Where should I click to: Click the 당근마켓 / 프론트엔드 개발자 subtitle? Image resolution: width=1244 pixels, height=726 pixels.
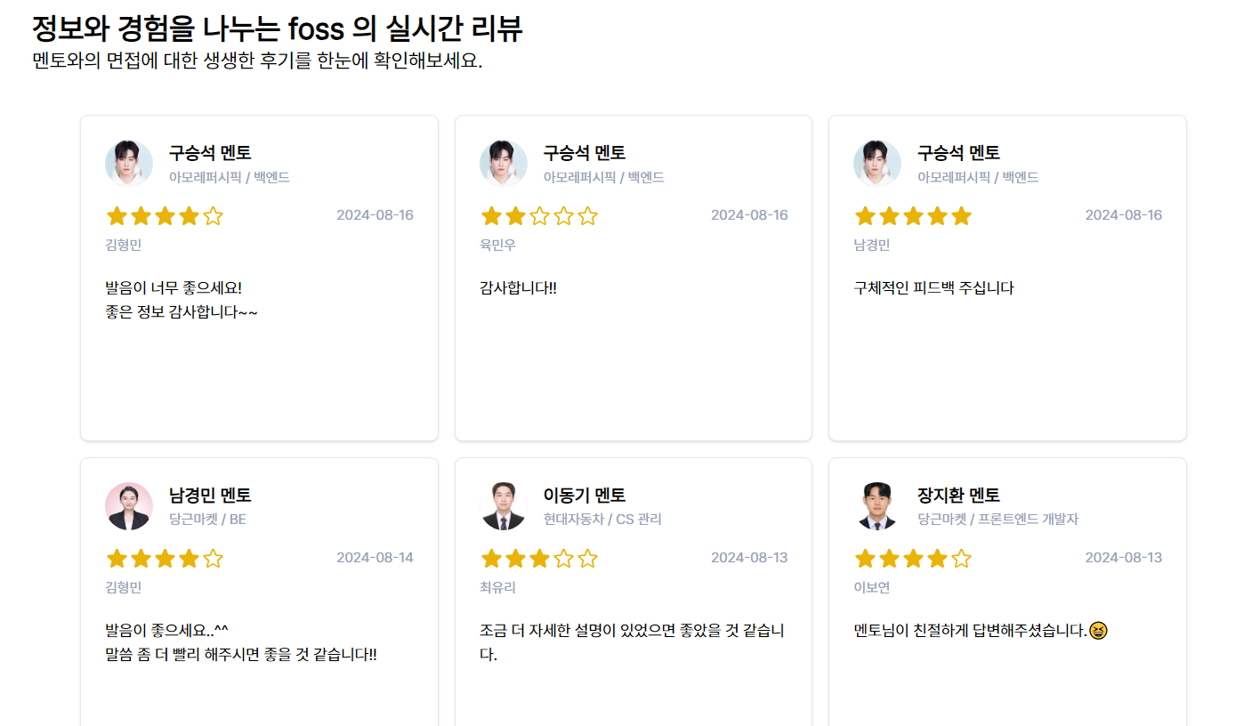pyautogui.click(x=998, y=520)
